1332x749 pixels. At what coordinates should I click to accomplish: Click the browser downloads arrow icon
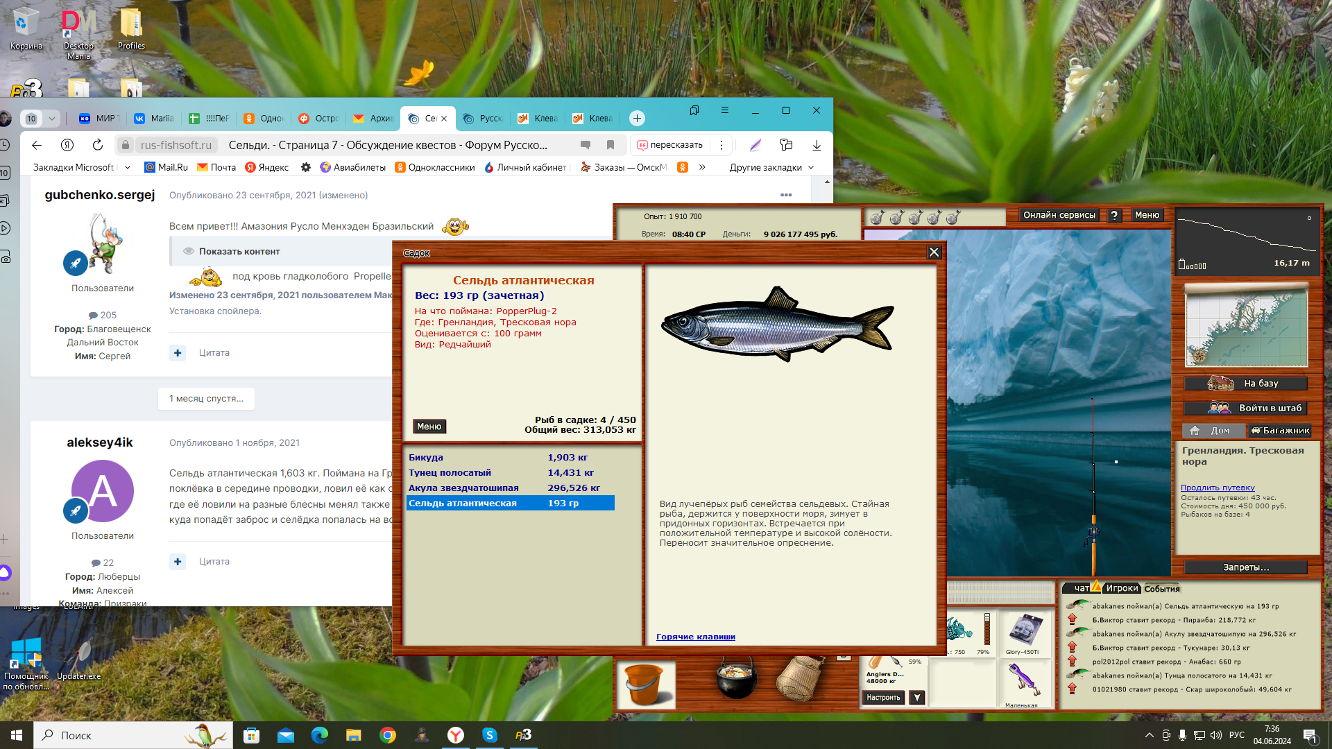[817, 145]
